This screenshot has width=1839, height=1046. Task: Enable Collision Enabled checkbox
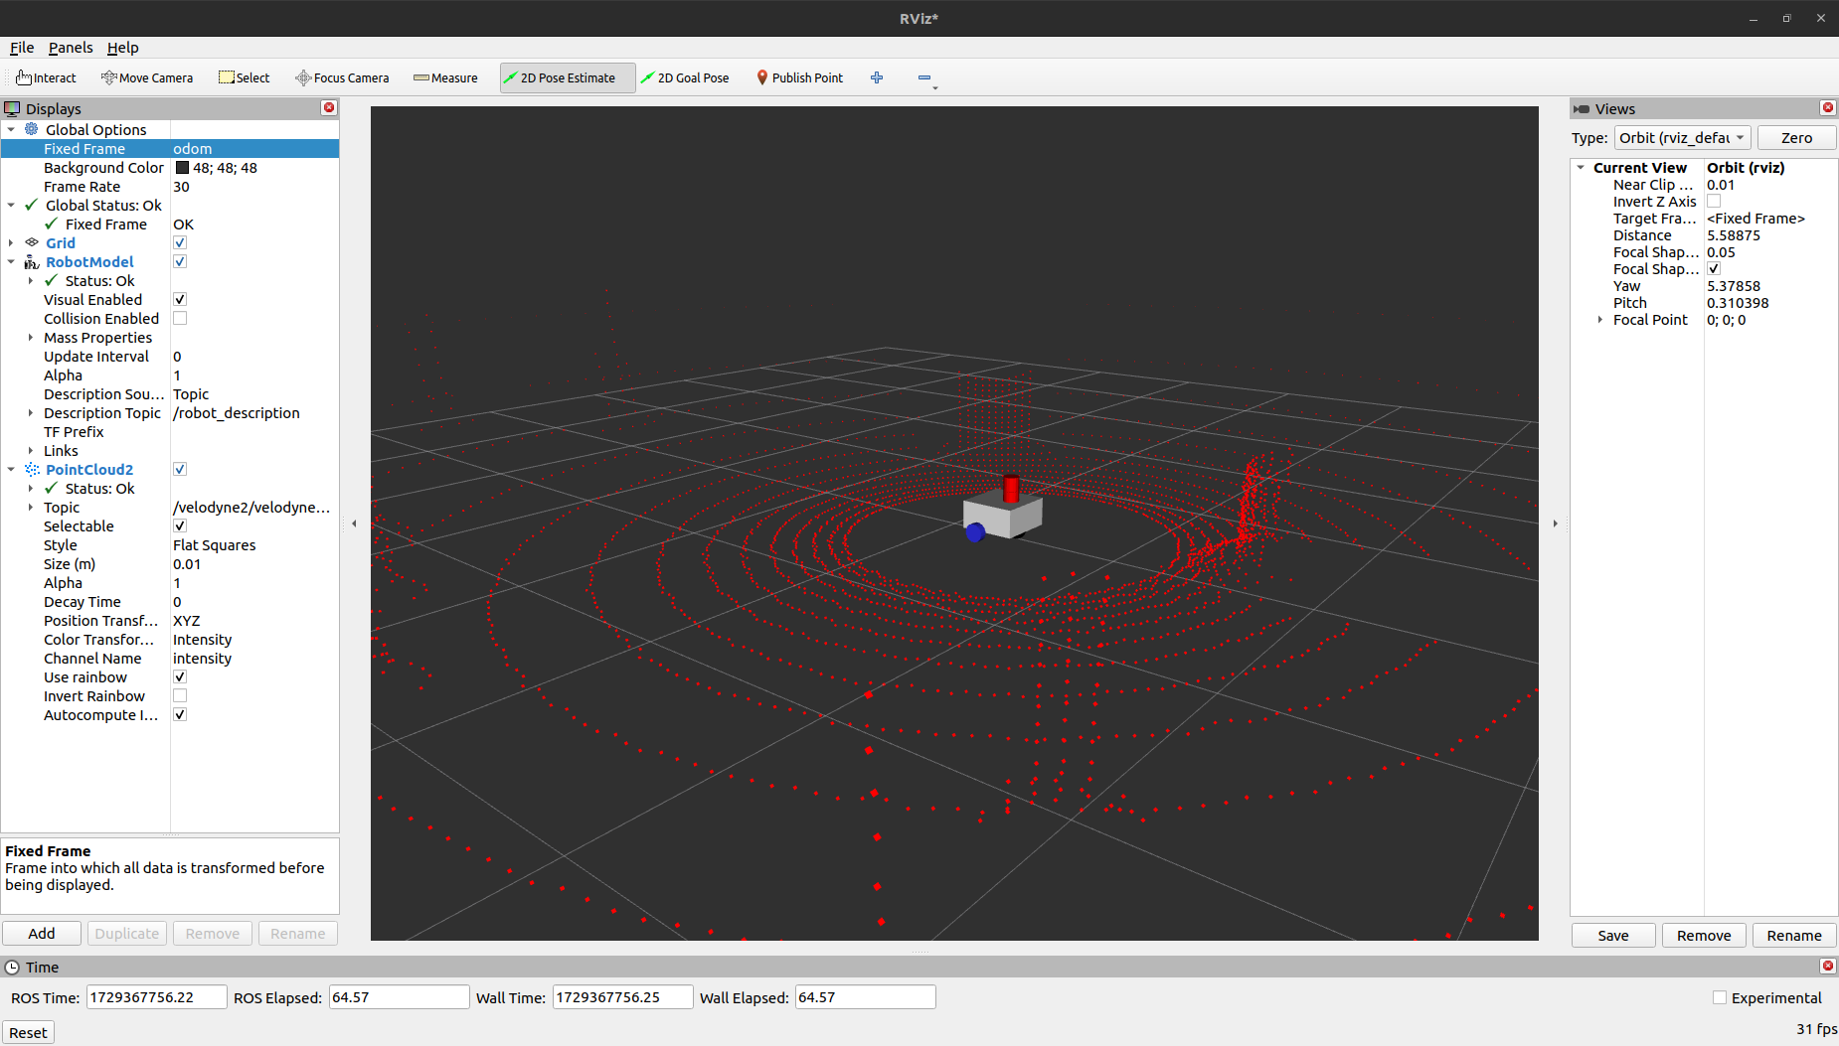(x=180, y=318)
